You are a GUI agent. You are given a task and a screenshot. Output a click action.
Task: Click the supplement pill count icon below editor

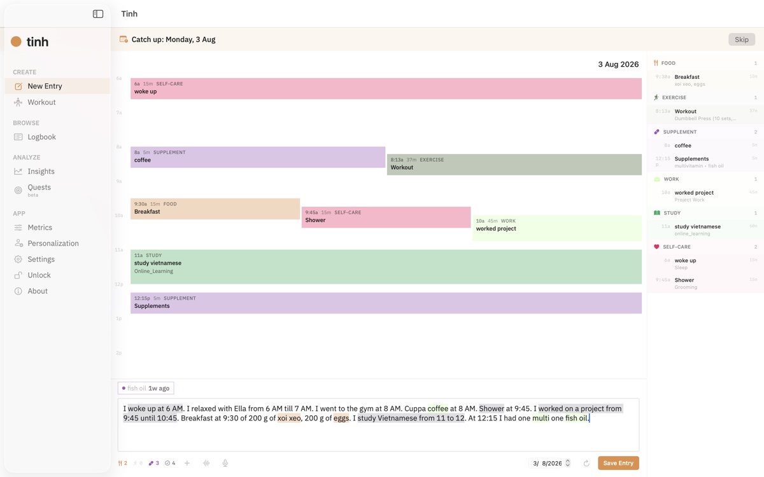(153, 463)
